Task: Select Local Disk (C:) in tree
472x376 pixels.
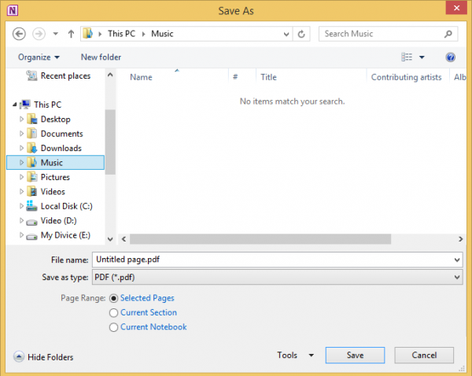Action: 66,206
